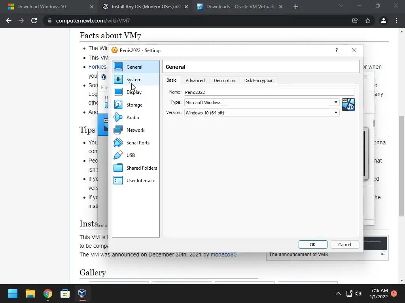This screenshot has height=303, width=405.
Task: Close the Settings dialog window
Action: pyautogui.click(x=354, y=50)
